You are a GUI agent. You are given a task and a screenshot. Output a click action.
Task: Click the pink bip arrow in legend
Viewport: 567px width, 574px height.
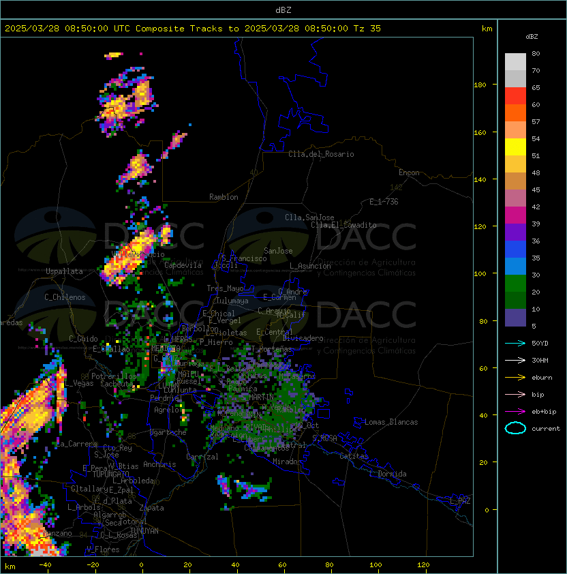pos(515,395)
